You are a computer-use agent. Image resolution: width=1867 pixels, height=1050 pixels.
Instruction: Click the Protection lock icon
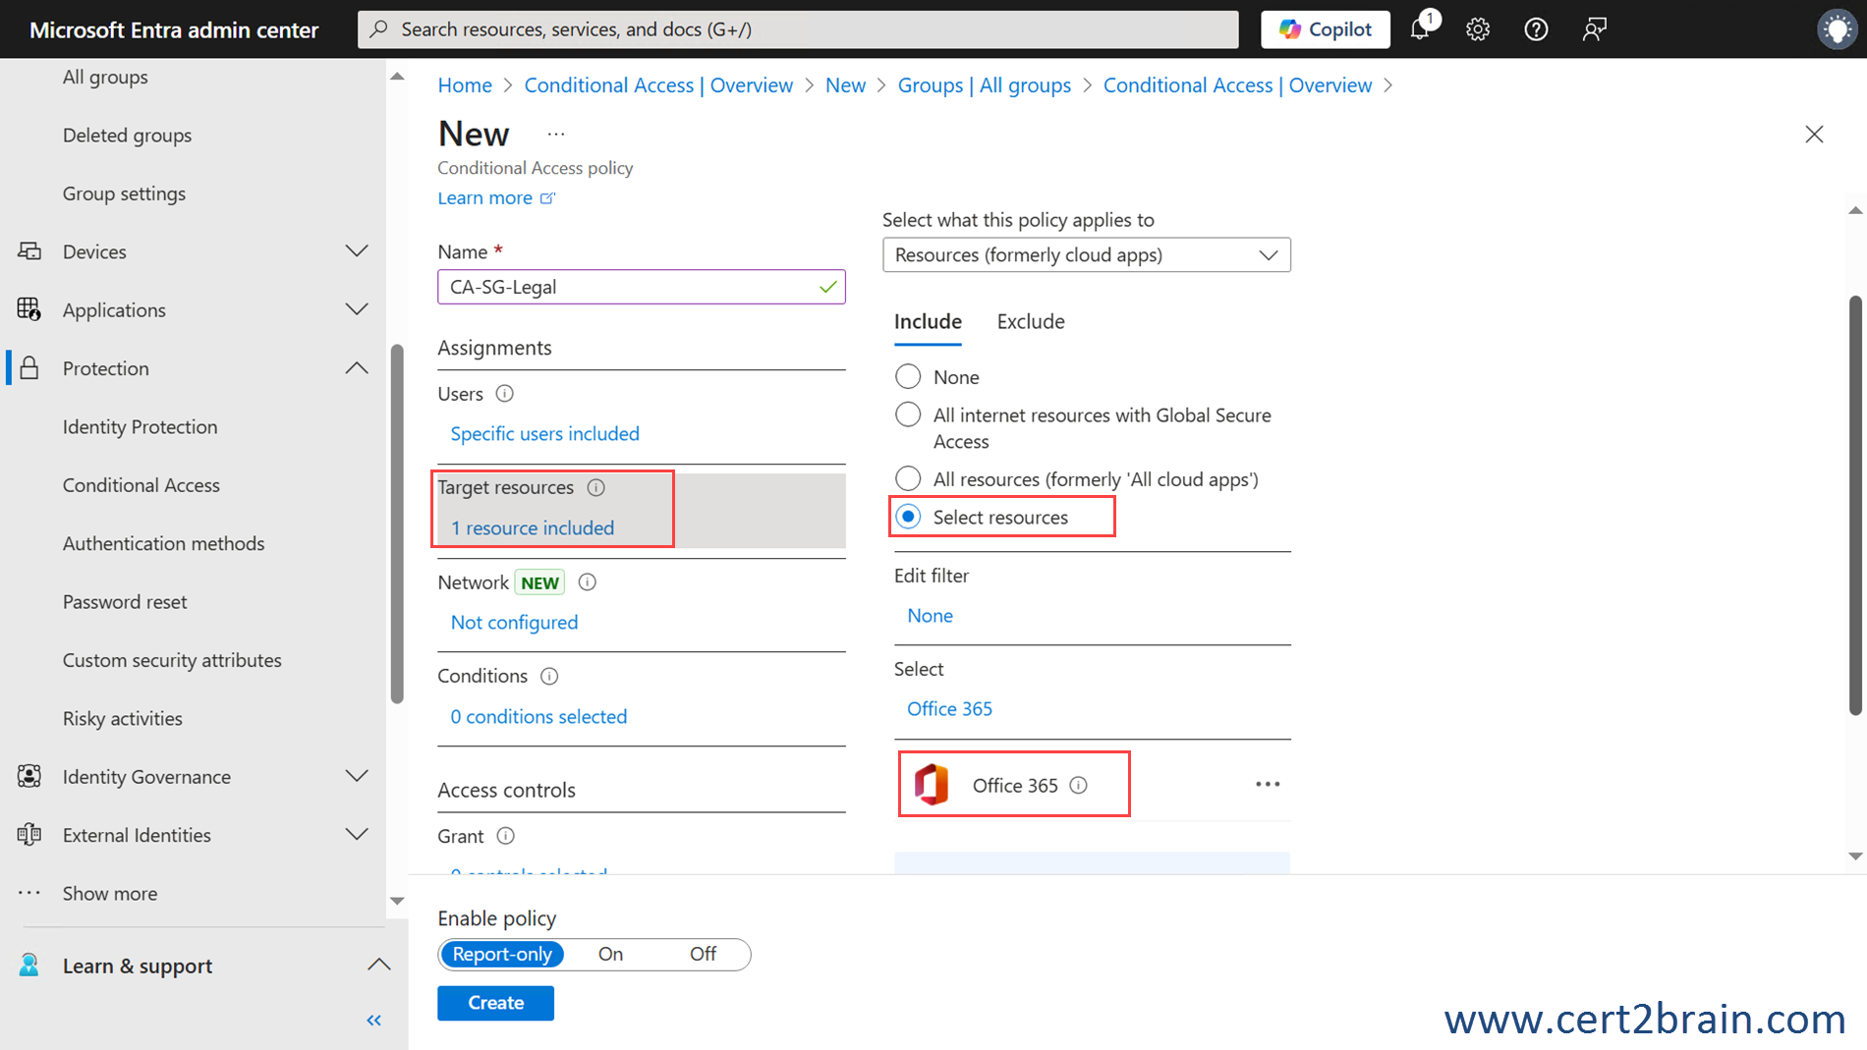29,368
